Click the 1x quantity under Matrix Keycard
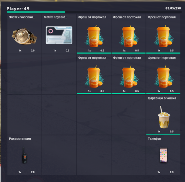 tap(55, 50)
